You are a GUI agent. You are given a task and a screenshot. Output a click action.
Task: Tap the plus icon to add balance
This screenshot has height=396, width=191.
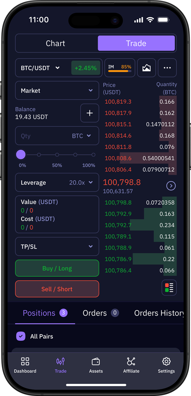click(90, 113)
